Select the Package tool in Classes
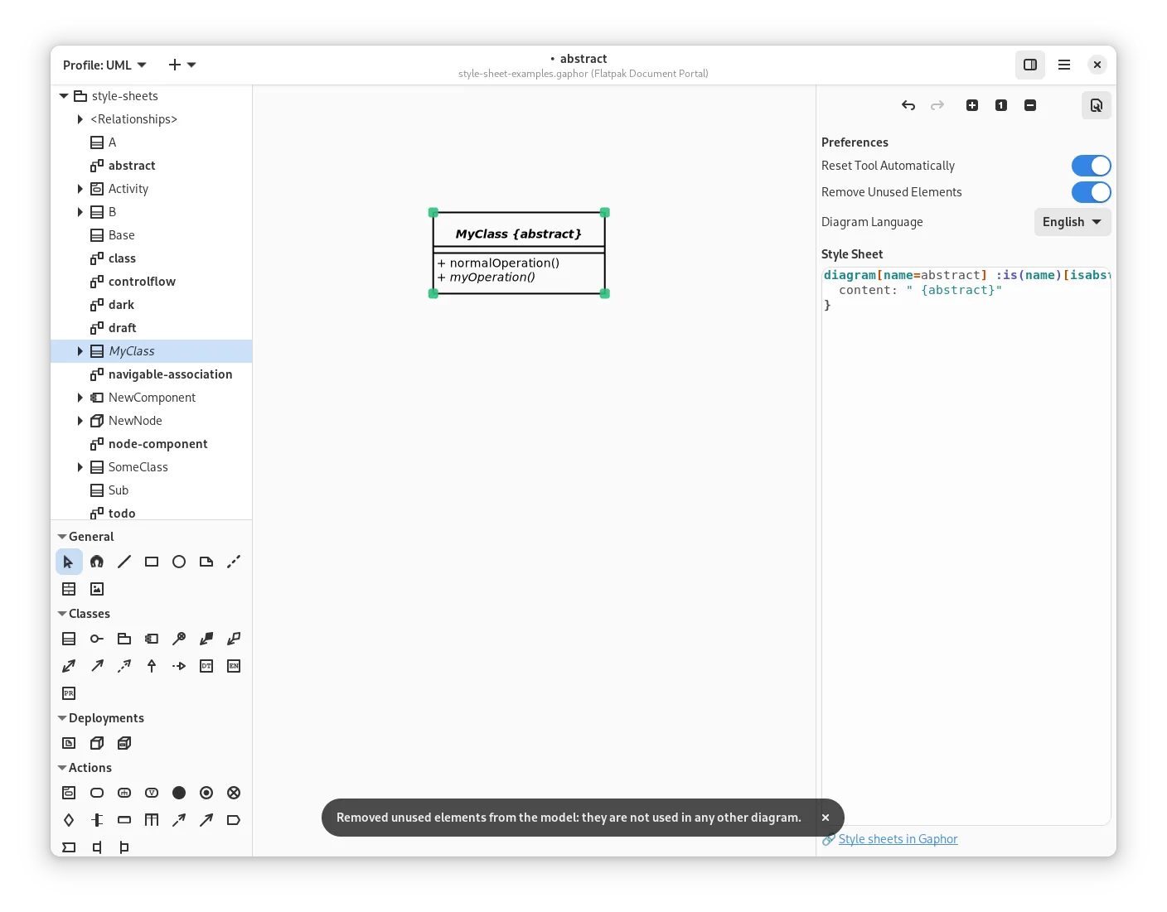1167x912 pixels. (124, 639)
